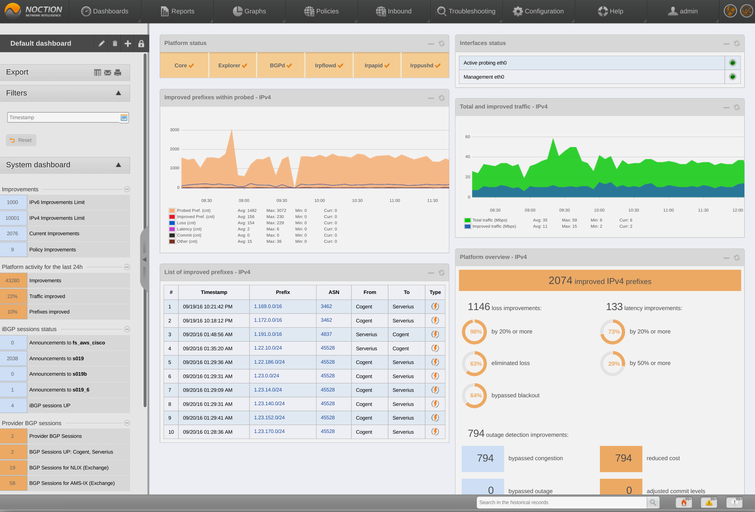Toggle the System dashboard collapse arrow
The image size is (755, 512).
click(118, 164)
